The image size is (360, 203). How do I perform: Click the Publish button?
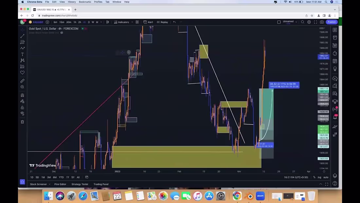332,22
